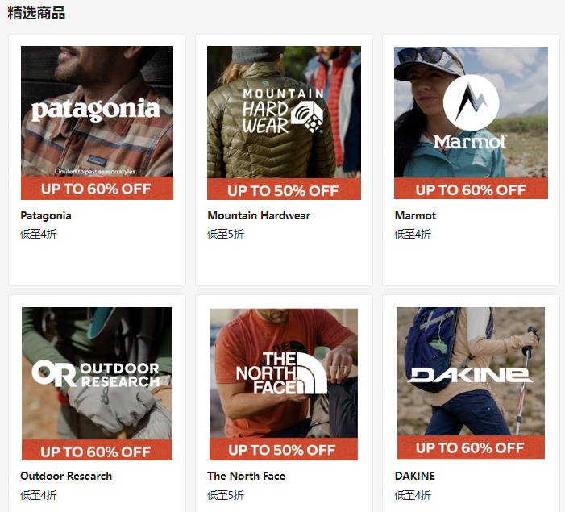
Task: Open the Marmot promo image
Action: click(x=471, y=123)
